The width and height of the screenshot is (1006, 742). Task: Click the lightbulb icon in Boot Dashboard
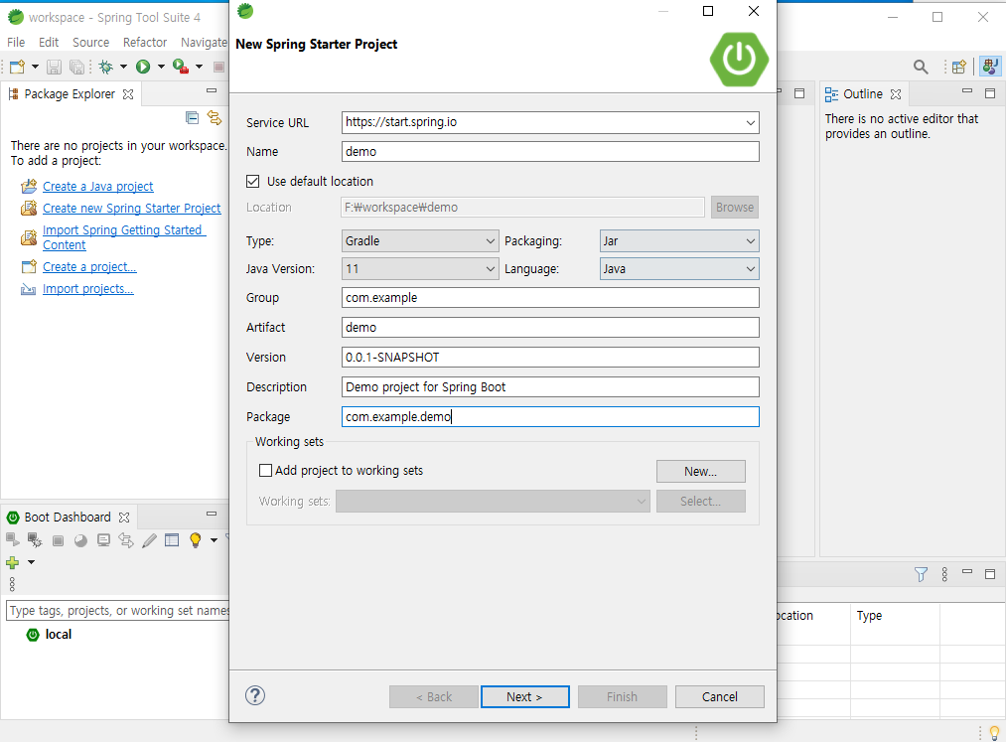(195, 540)
